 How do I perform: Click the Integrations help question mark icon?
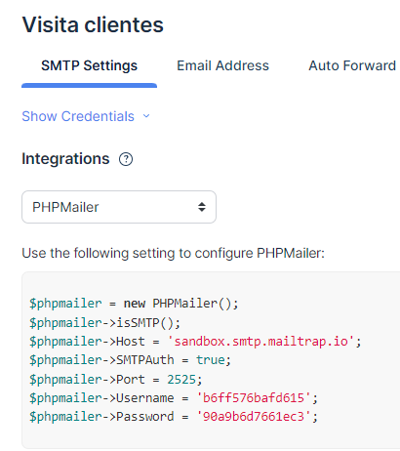(126, 159)
